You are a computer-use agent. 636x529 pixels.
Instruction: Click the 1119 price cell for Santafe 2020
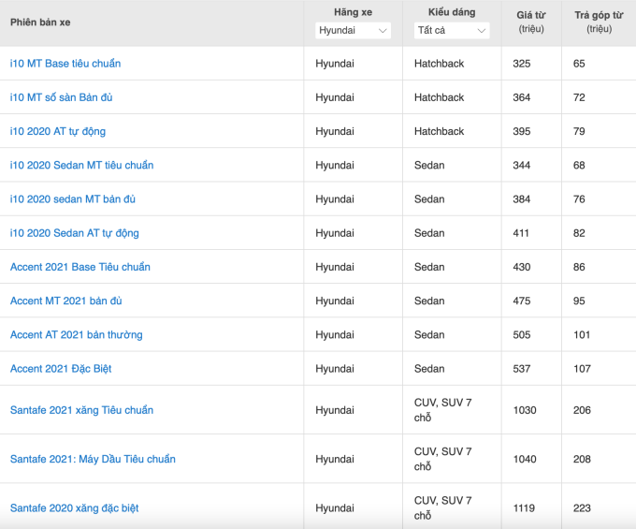click(x=525, y=507)
